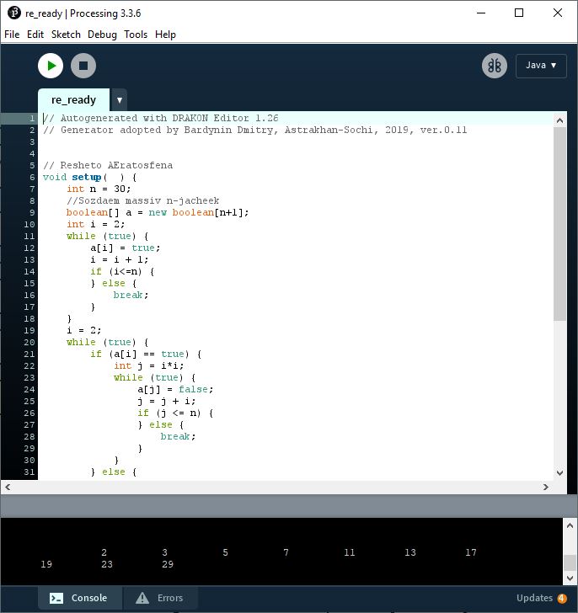Viewport: 578px width, 613px height.
Task: Expand the tab options arrow menu
Action: 120,99
